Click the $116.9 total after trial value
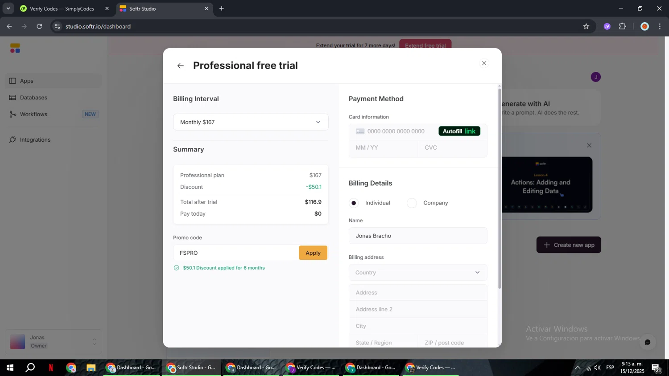The height and width of the screenshot is (376, 669). point(313,202)
